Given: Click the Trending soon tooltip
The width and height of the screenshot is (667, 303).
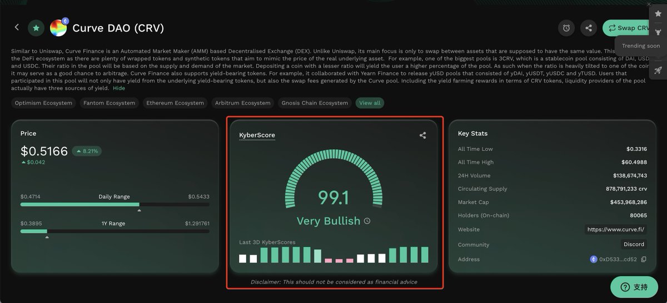Looking at the screenshot, I should pos(640,46).
